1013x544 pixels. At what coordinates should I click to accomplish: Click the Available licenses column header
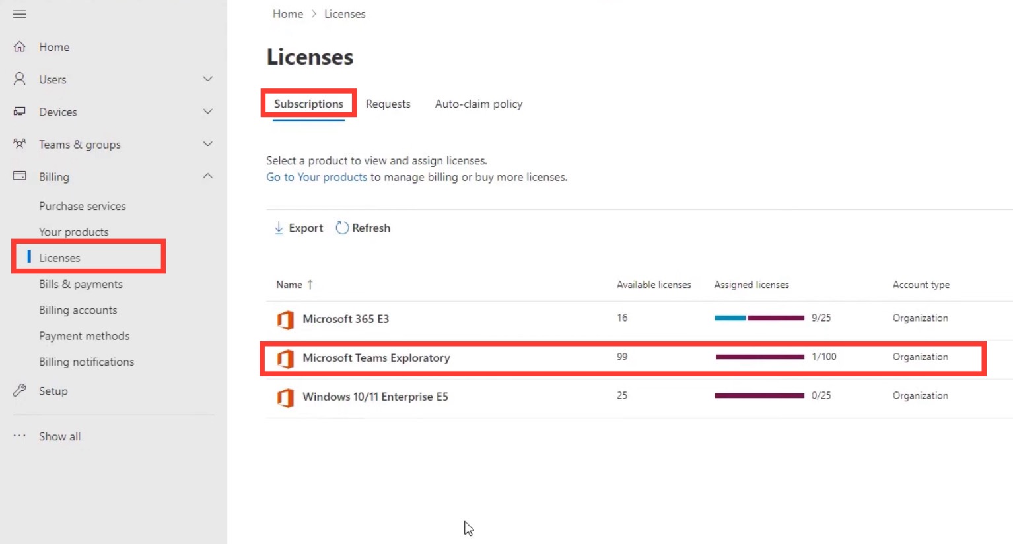pos(654,285)
